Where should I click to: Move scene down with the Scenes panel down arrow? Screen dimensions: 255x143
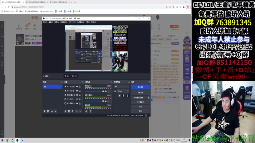55,112
